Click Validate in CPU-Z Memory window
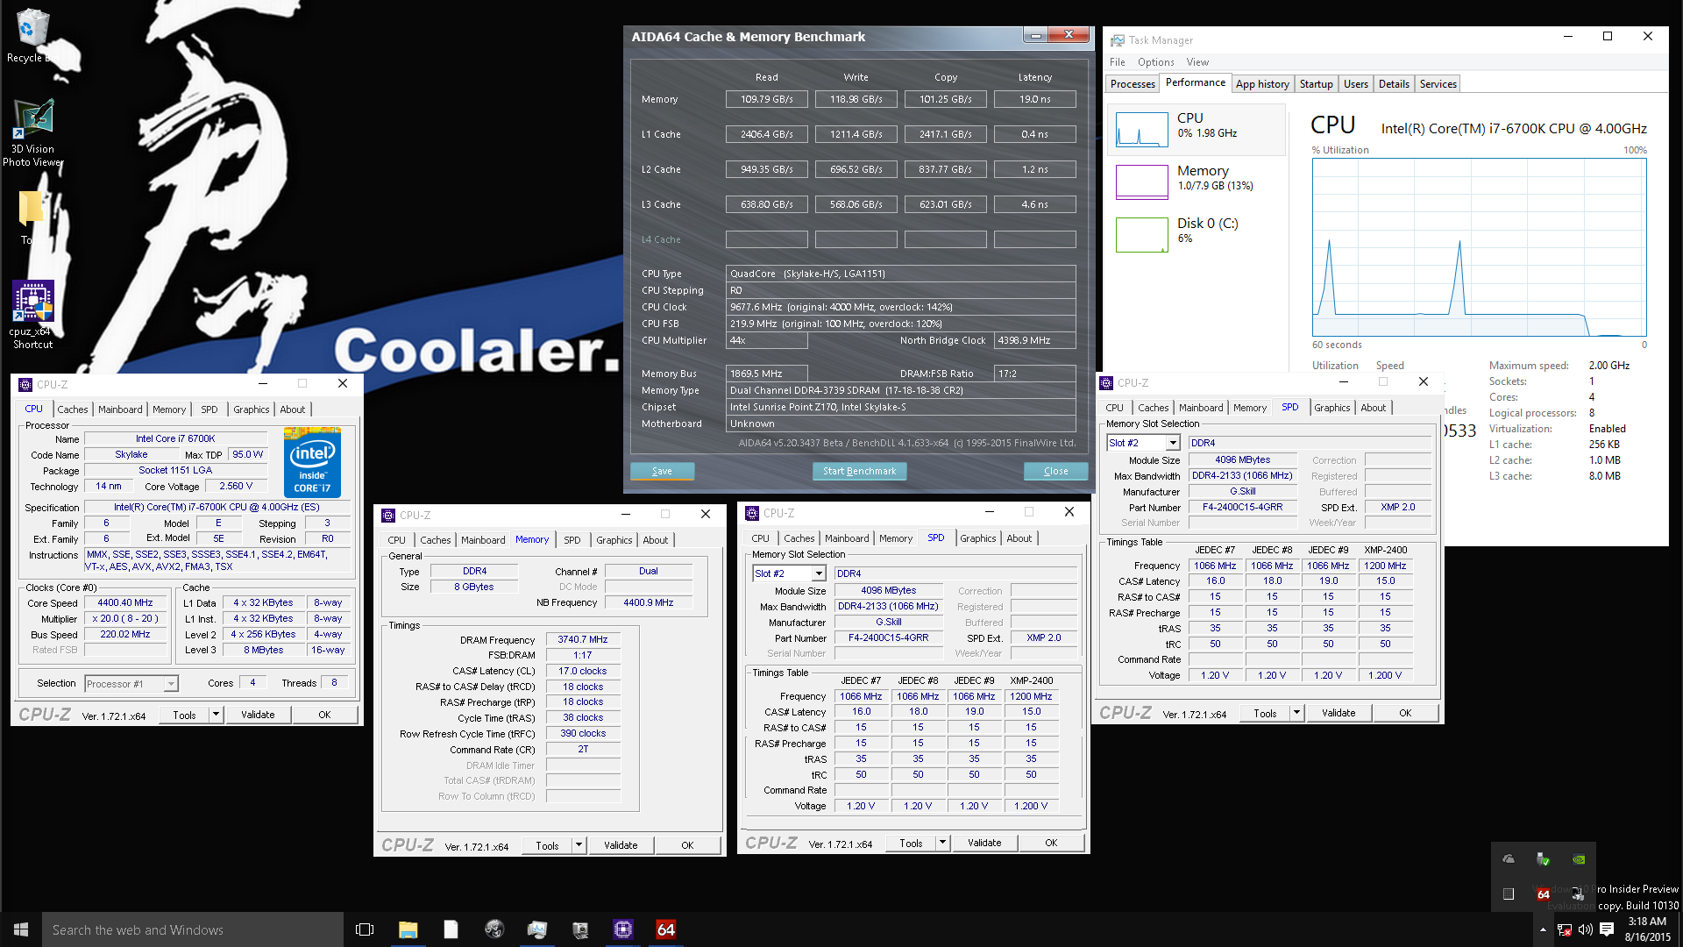Screen dimensions: 1683x947 [x=621, y=845]
